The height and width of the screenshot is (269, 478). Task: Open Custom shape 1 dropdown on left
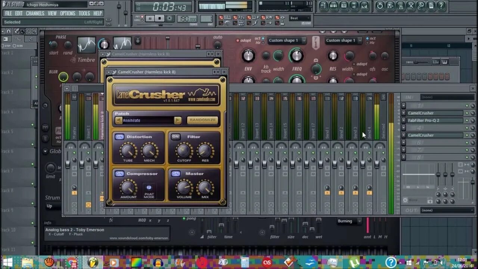287,40
